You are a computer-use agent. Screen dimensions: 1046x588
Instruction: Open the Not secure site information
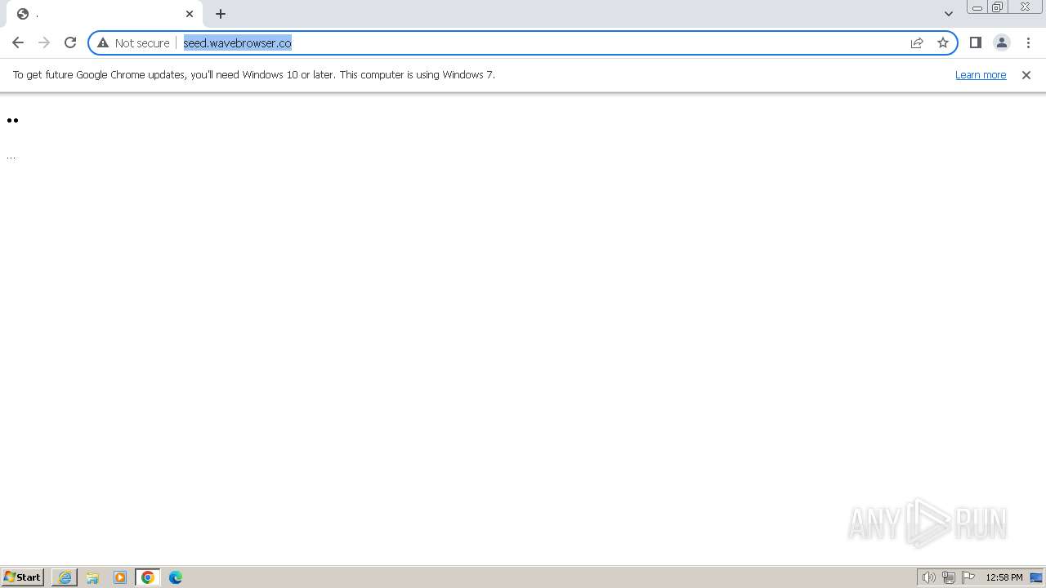[133, 42]
